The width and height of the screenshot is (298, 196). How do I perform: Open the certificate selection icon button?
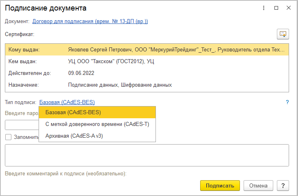coord(282,34)
